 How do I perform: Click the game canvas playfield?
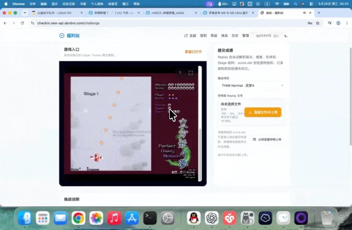coord(111,124)
